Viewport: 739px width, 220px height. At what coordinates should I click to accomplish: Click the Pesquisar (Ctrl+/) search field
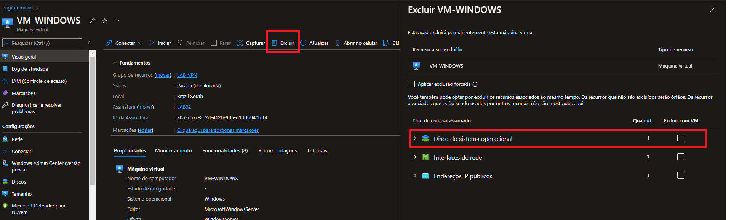pos(42,43)
